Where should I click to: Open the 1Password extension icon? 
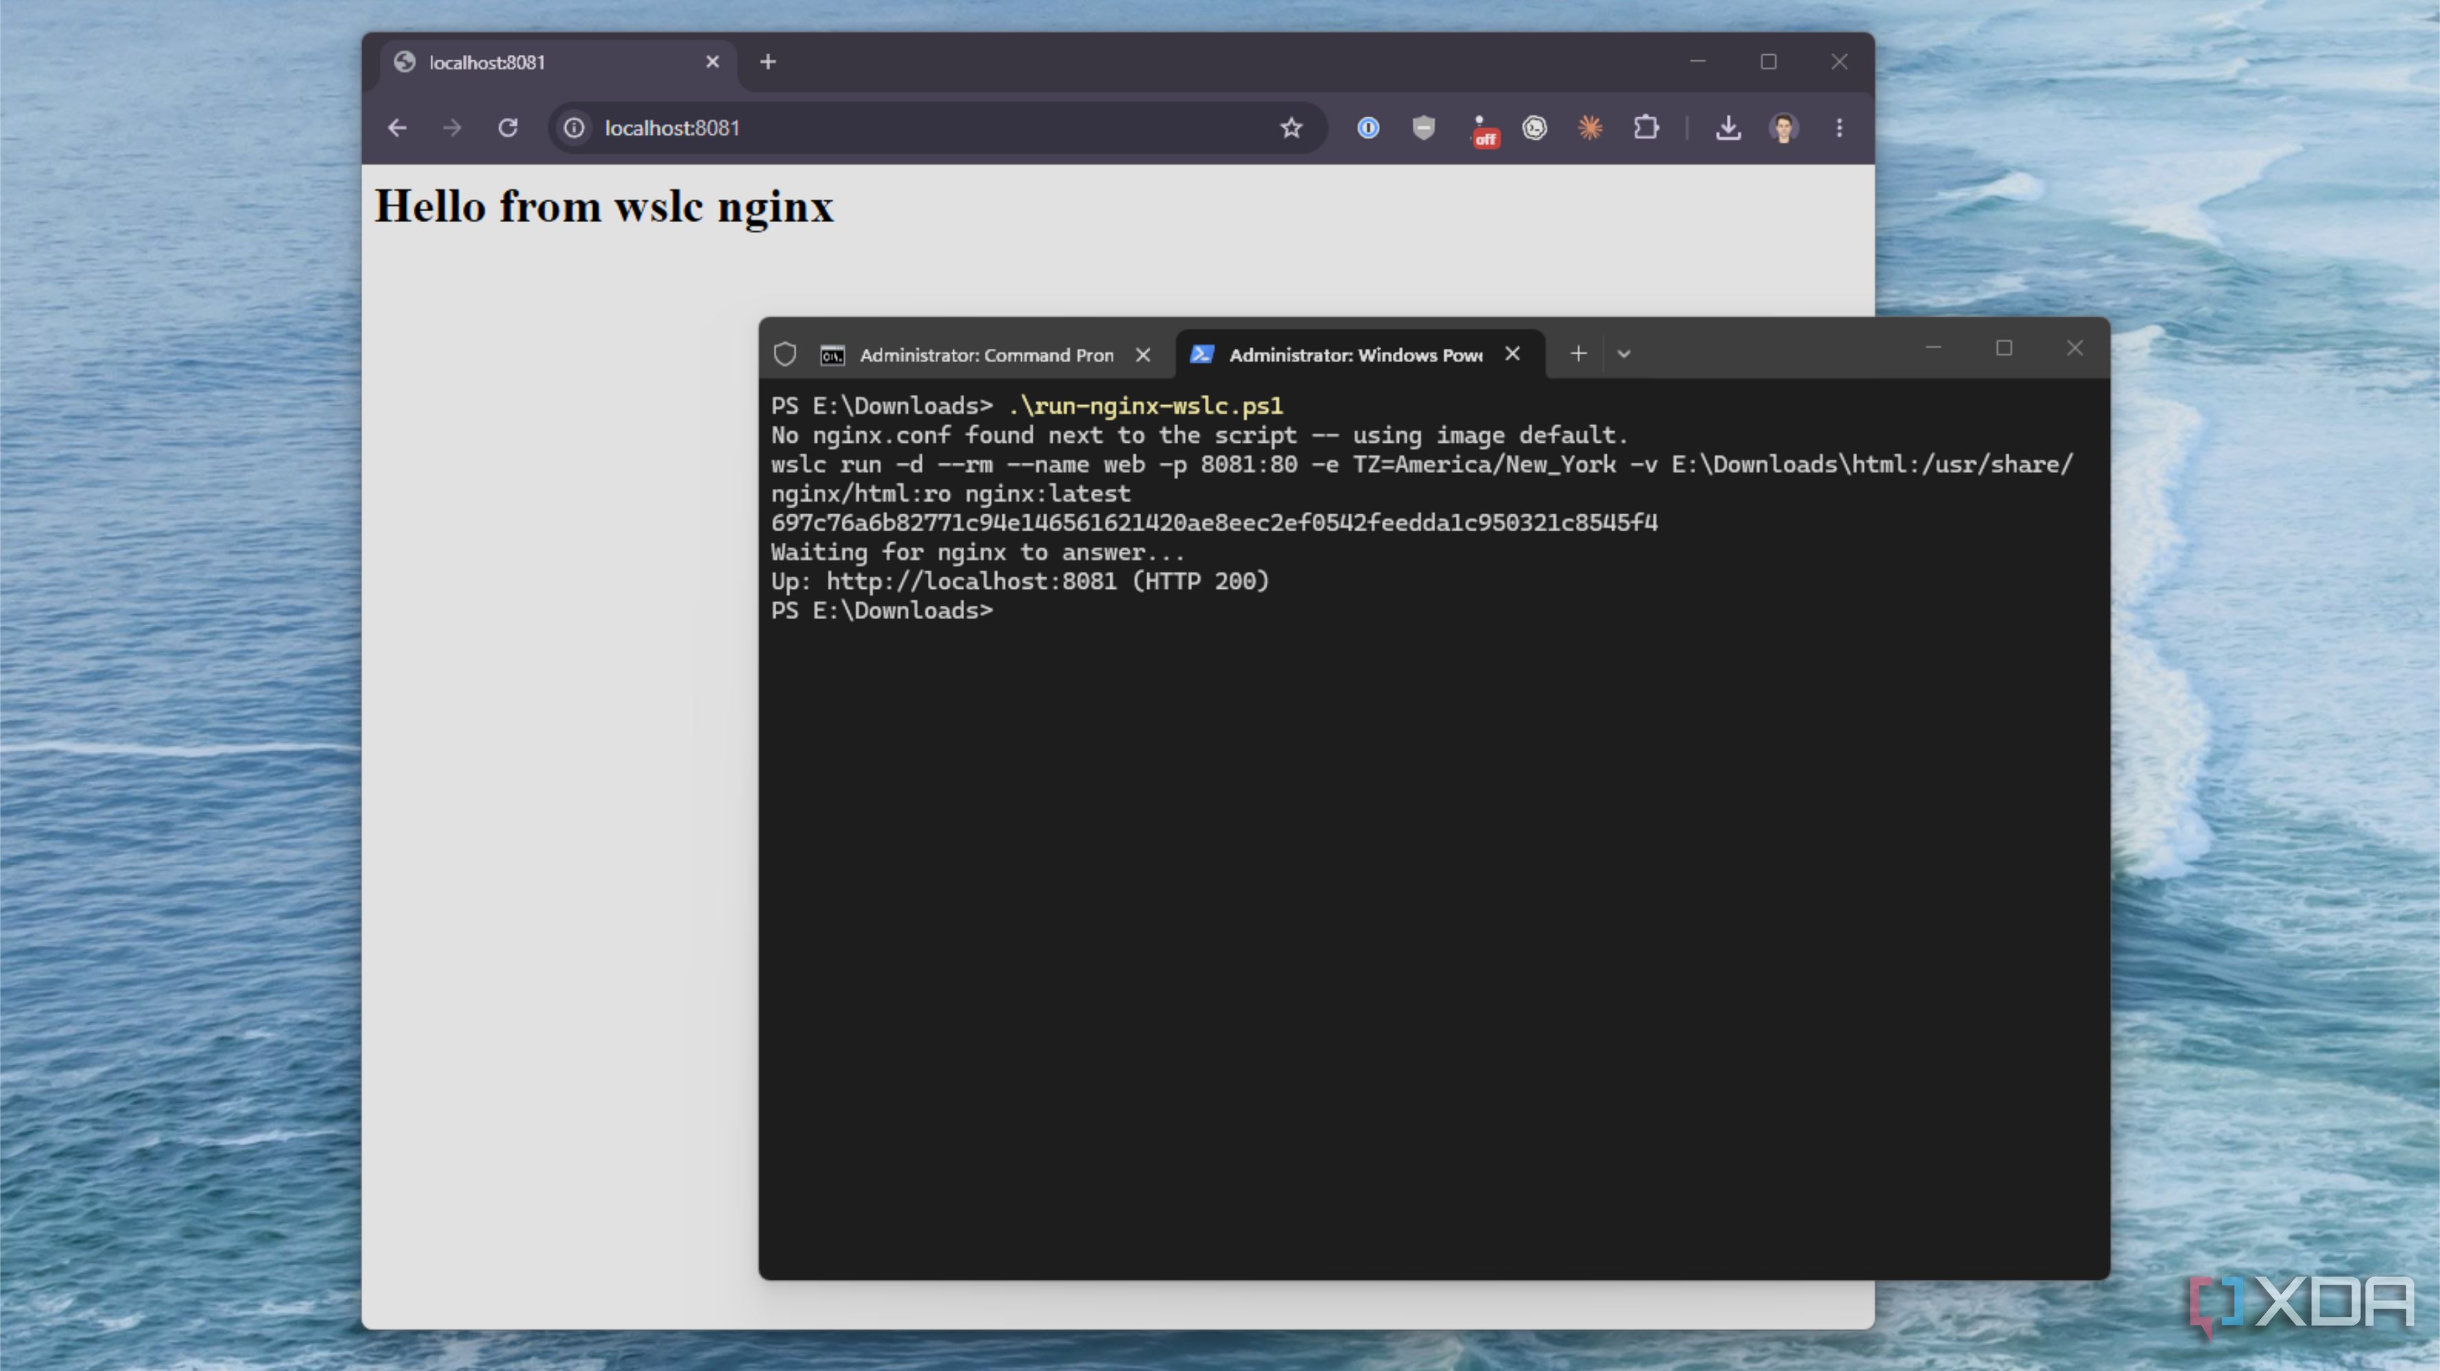(1367, 128)
